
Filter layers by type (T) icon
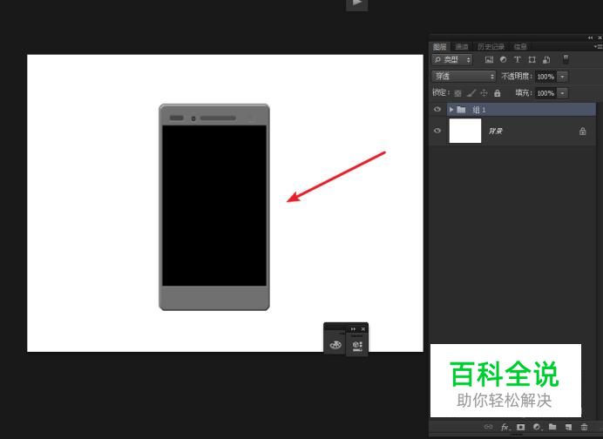point(517,59)
